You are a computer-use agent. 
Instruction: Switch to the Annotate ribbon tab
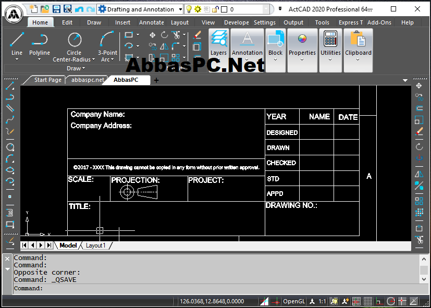(x=152, y=22)
